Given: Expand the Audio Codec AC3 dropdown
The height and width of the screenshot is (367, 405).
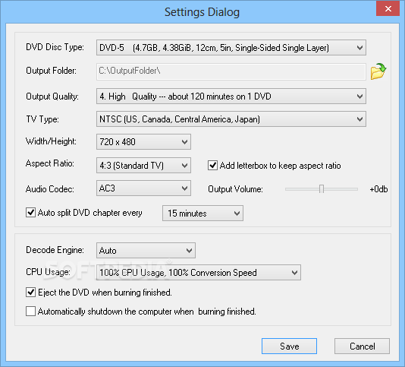Looking at the screenshot, I should 143,188.
